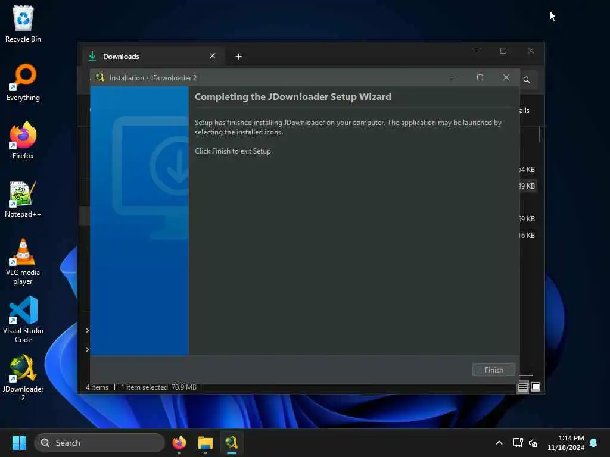Image resolution: width=610 pixels, height=457 pixels.
Task: Click the '4 items' status bar text
Action: click(x=97, y=387)
